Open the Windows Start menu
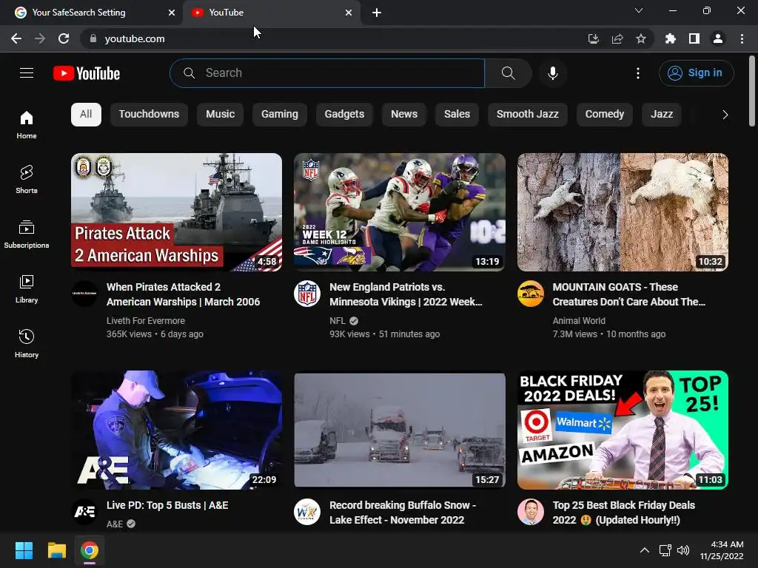Viewport: 758px width, 568px height. pyautogui.click(x=24, y=550)
